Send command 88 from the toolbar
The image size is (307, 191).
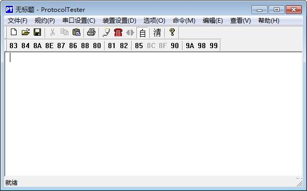tap(85, 46)
